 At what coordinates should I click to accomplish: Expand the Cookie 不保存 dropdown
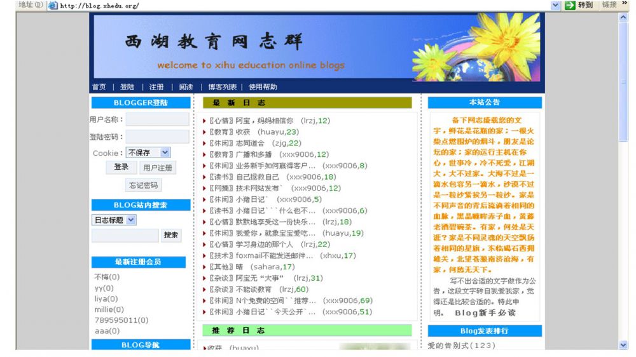coord(165,152)
